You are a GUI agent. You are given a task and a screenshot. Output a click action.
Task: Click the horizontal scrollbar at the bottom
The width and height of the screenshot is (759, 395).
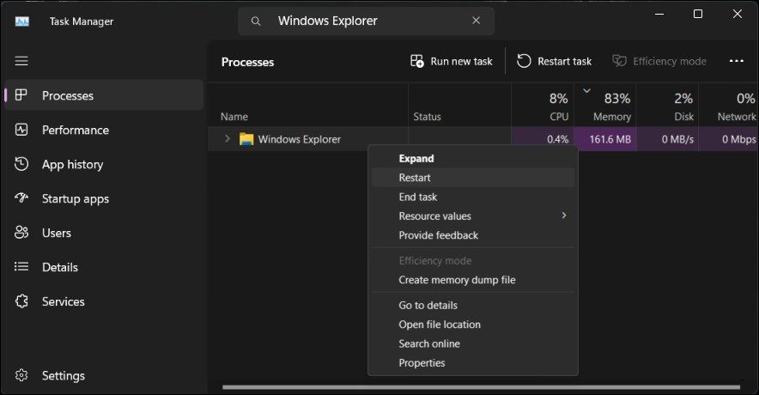click(481, 387)
